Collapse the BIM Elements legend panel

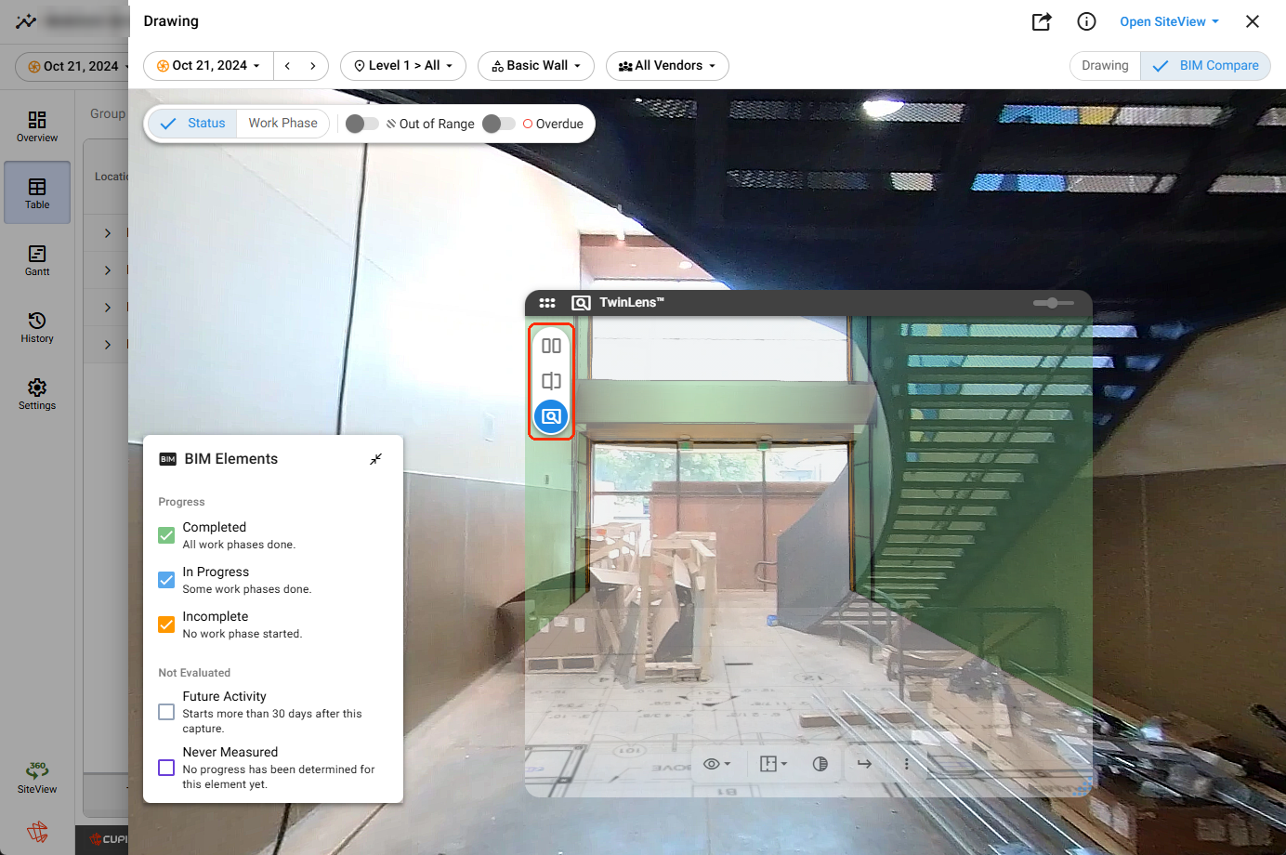[x=375, y=459]
